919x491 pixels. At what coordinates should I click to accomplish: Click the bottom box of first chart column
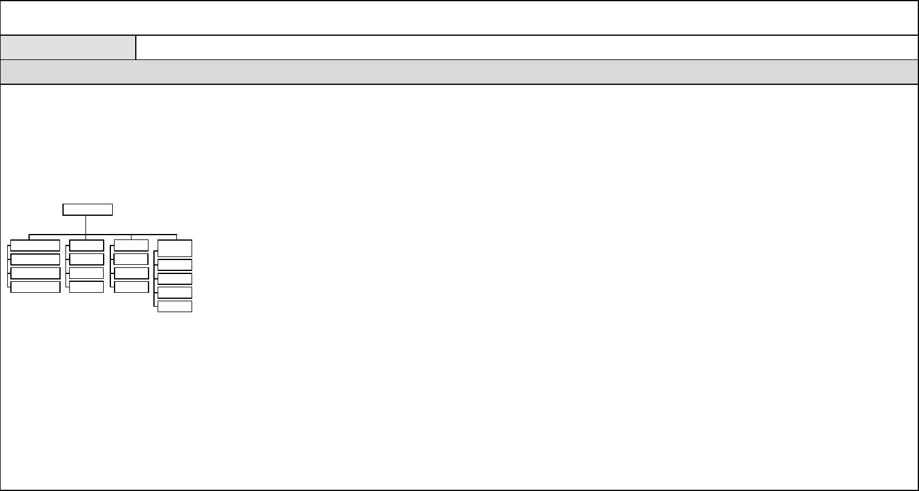(36, 287)
